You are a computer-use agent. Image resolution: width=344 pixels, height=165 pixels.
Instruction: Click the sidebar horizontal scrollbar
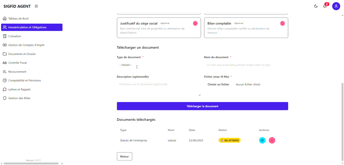click(31, 163)
